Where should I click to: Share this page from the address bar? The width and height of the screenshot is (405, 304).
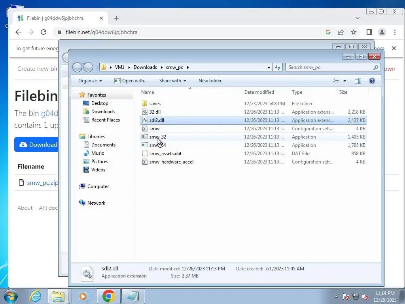pyautogui.click(x=341, y=32)
